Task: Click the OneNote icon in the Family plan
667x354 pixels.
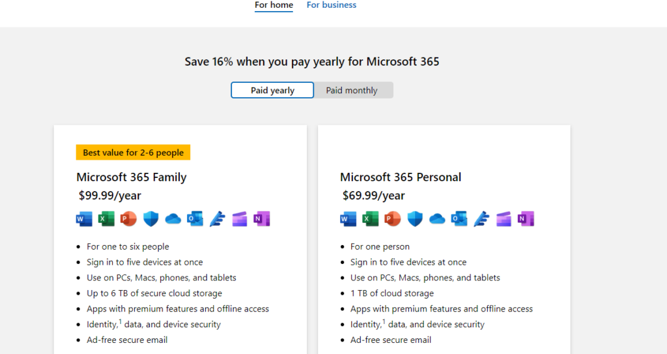Action: coord(262,219)
